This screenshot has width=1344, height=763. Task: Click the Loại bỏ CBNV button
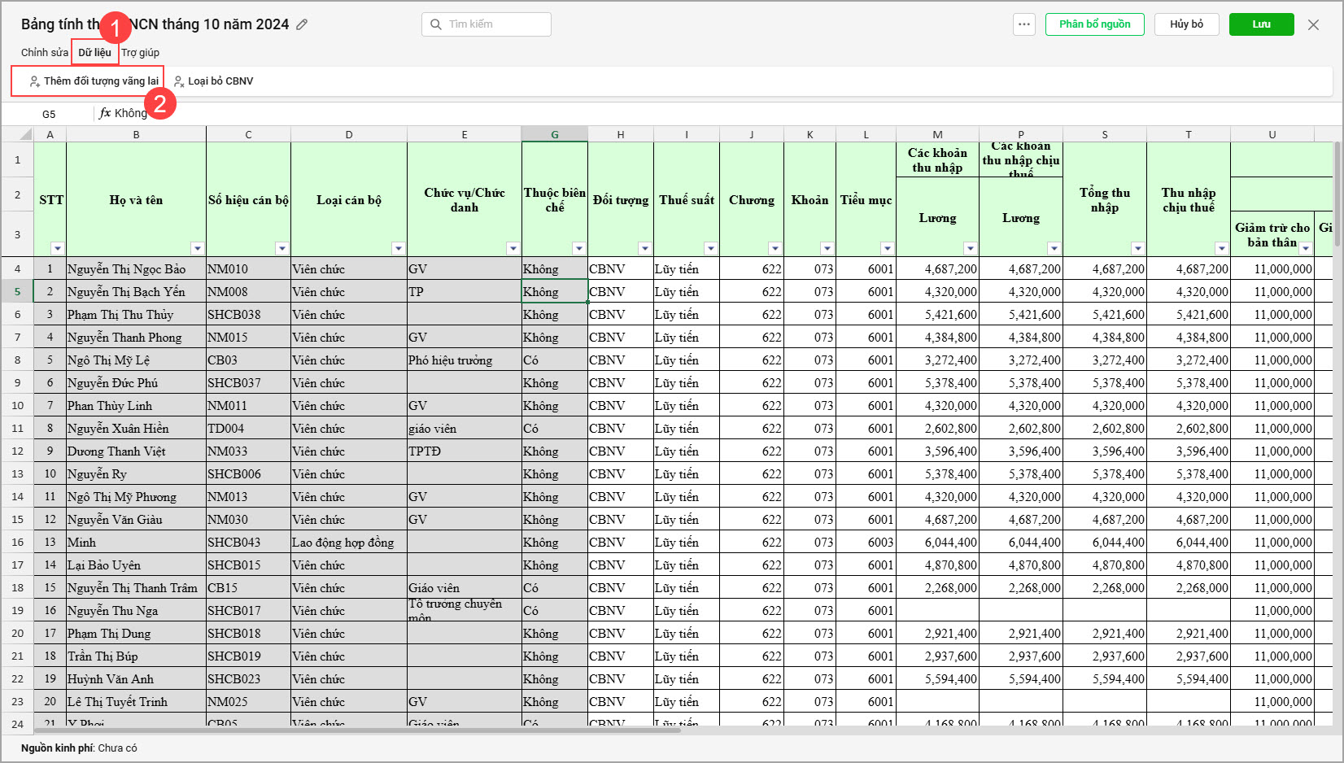(x=214, y=81)
